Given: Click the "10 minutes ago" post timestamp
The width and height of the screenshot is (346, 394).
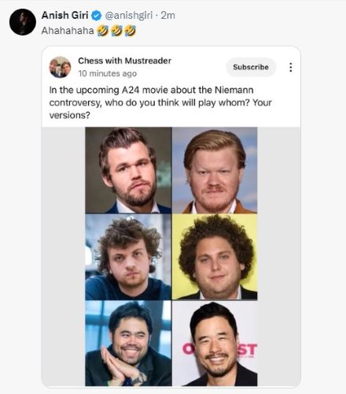Looking at the screenshot, I should coord(107,73).
